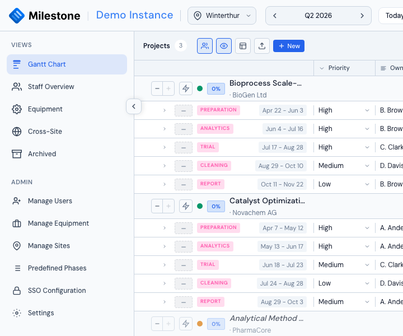Click the dash box in Apr 22 - Jun 3 row
The height and width of the screenshot is (336, 403).
(184, 111)
